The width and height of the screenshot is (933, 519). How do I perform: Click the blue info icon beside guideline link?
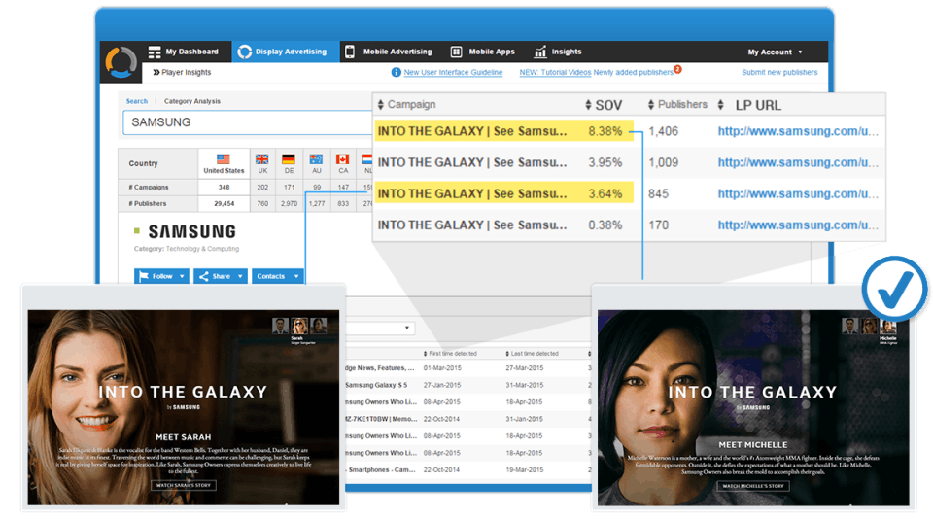396,72
